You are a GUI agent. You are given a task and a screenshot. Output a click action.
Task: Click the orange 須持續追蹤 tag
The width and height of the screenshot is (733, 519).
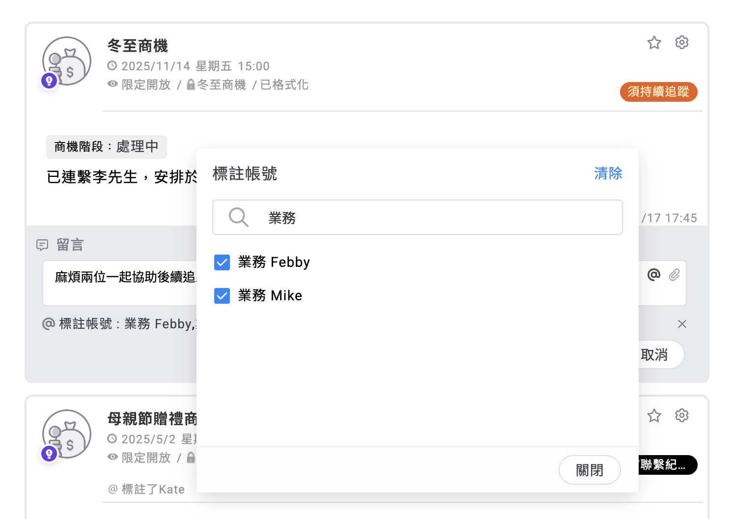[658, 91]
